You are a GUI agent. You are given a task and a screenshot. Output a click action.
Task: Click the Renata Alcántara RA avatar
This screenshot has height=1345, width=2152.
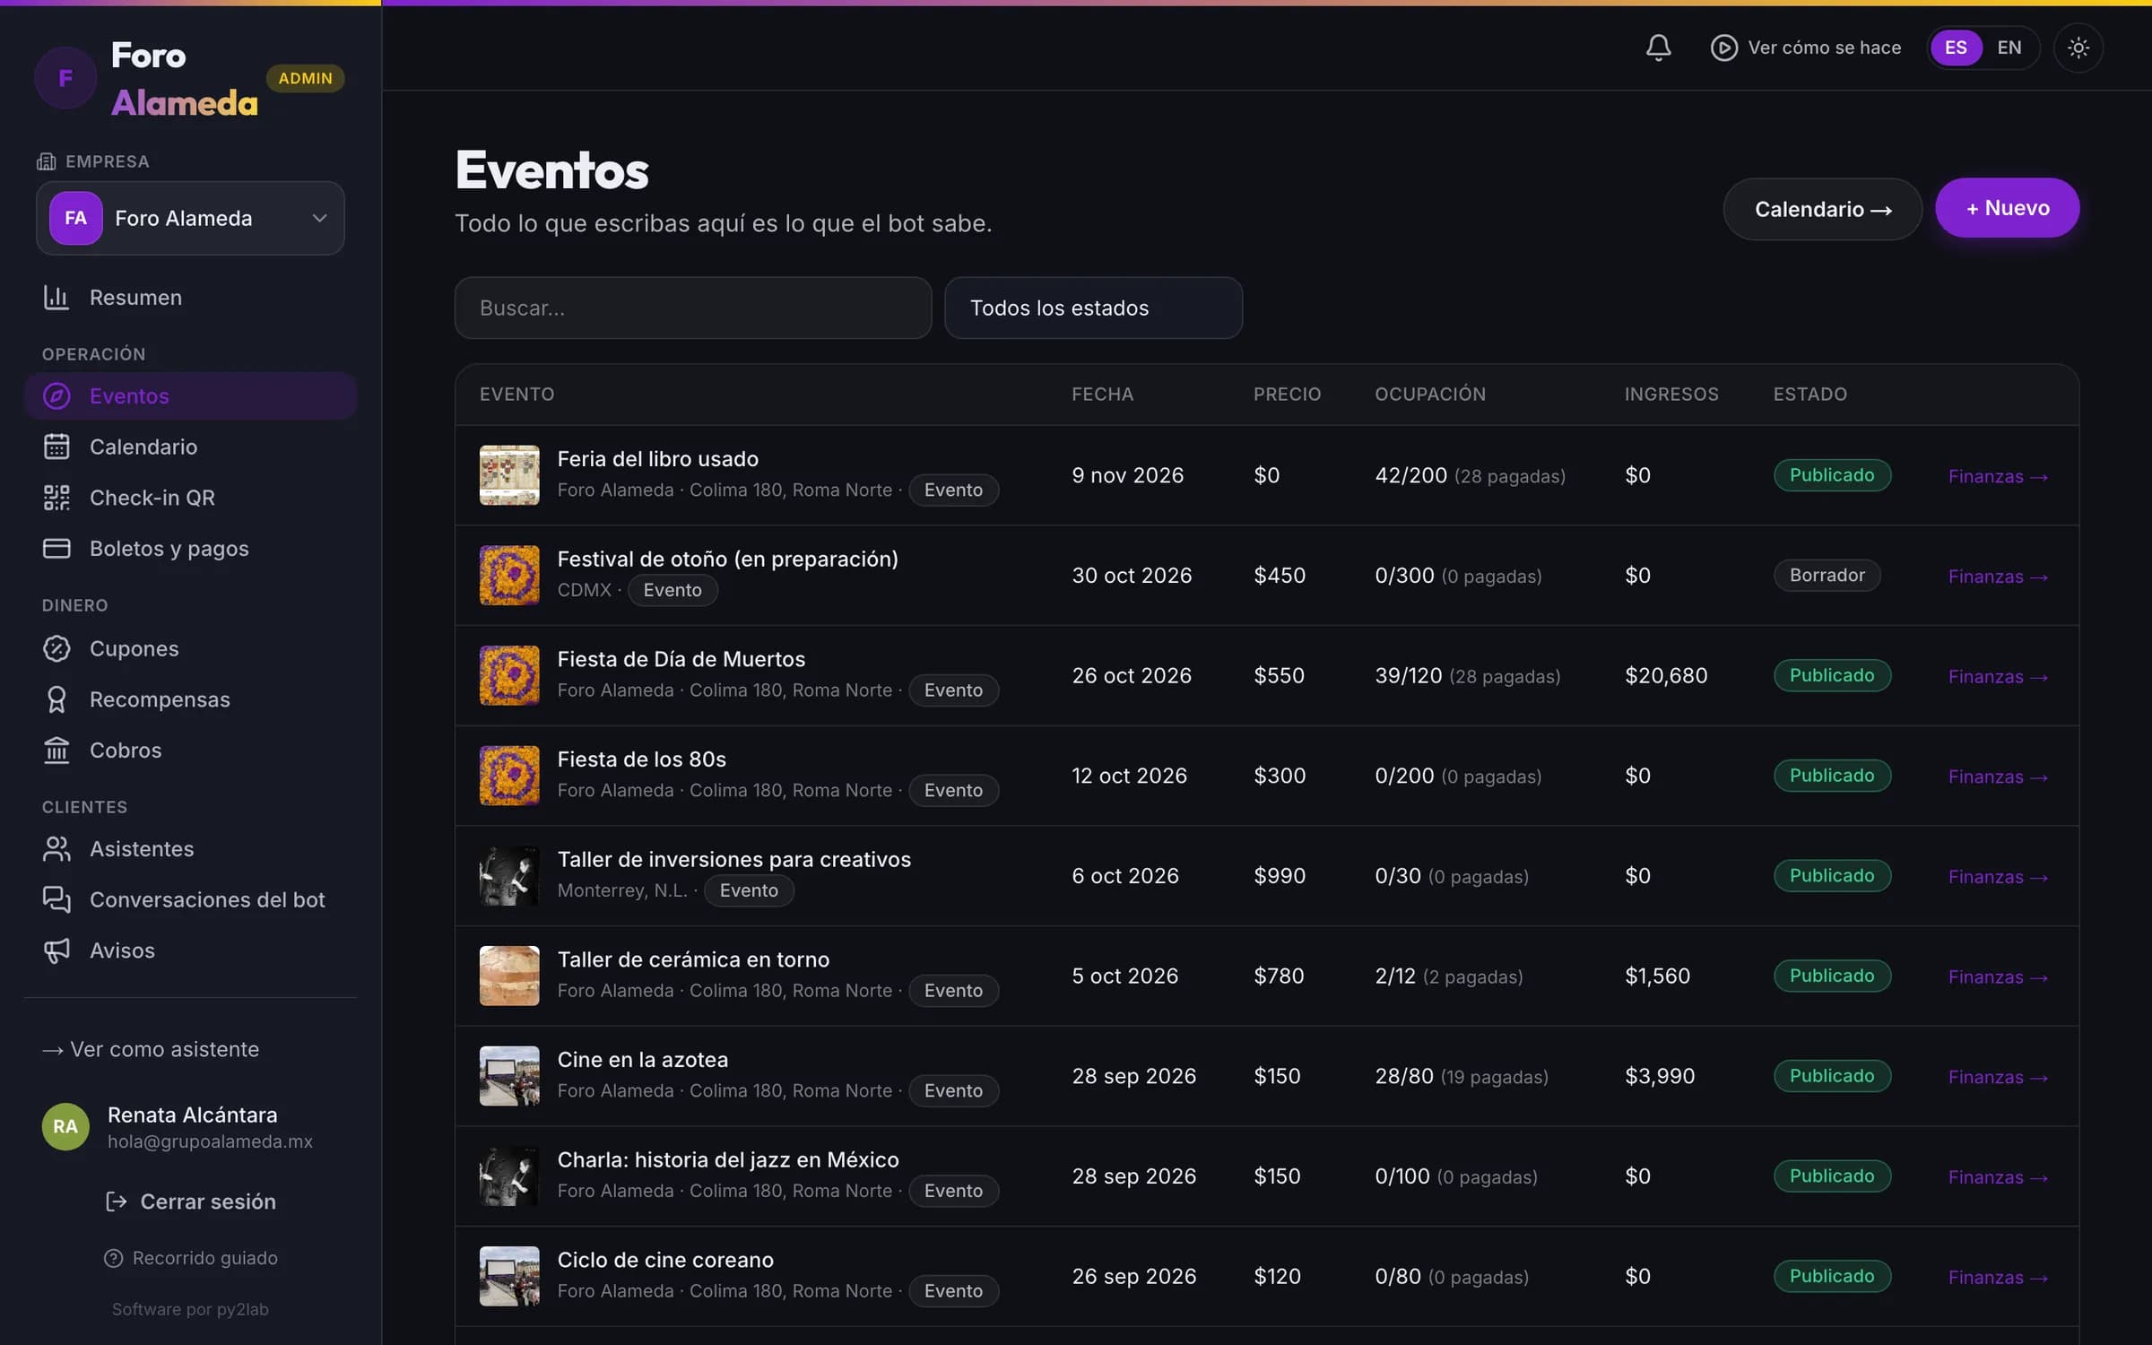[65, 1126]
